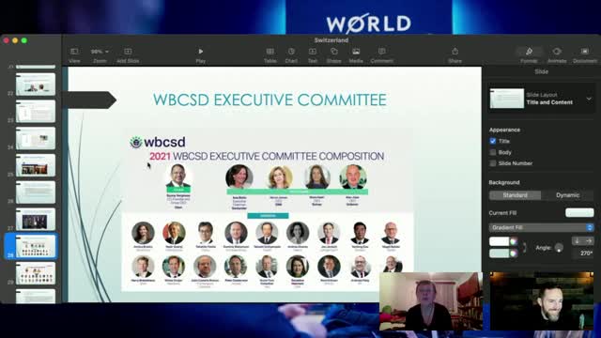This screenshot has height=338, width=601.
Task: Uncheck the Title appearance checkbox
Action: click(493, 141)
